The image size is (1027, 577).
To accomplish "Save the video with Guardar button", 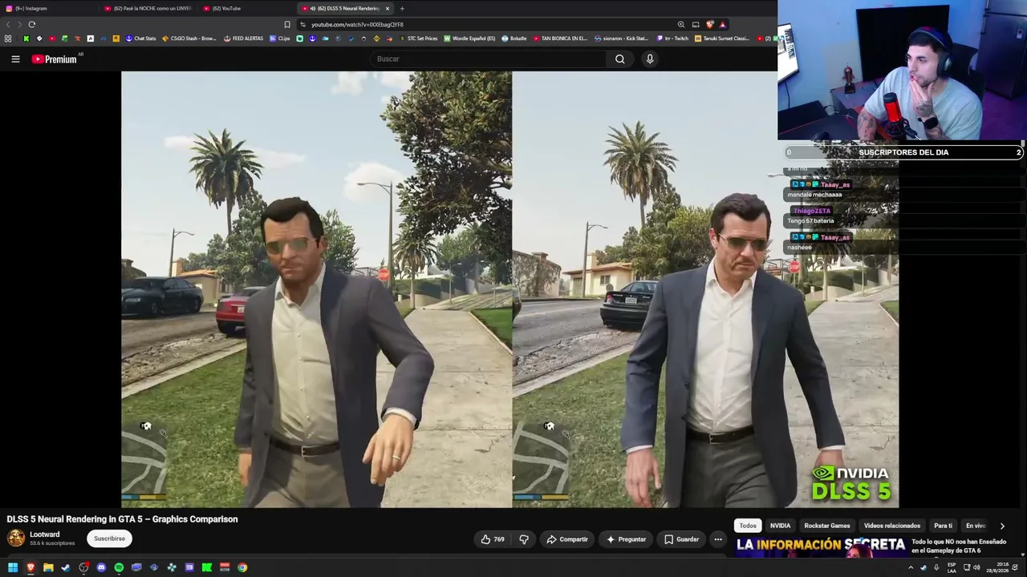I will tap(681, 539).
